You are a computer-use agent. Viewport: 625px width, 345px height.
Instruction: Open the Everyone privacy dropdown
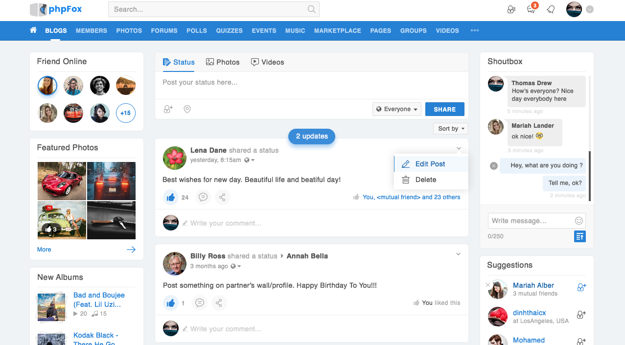(396, 109)
